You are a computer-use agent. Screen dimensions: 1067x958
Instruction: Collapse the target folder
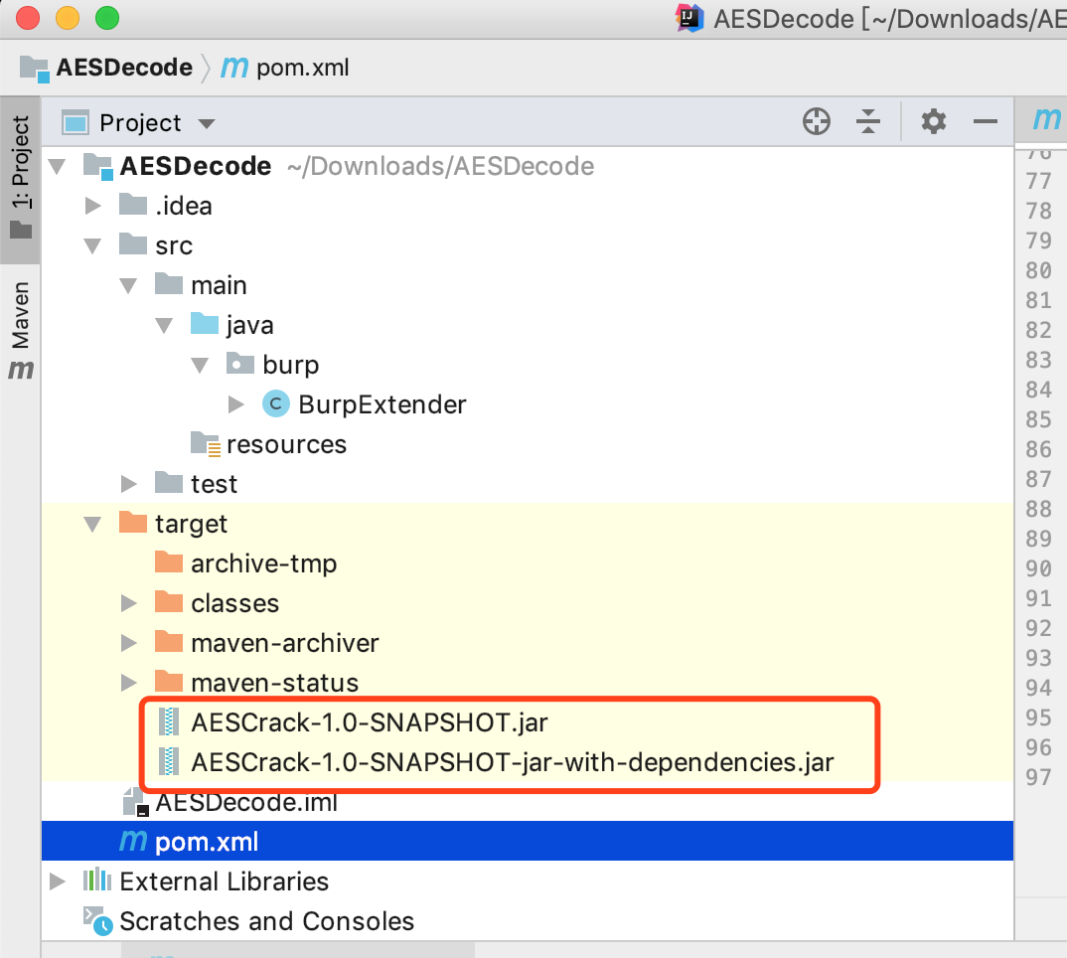click(92, 525)
